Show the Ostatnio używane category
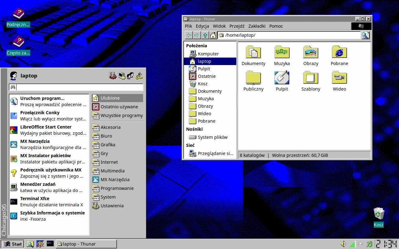Screen dimensions: 399x249 (118, 107)
